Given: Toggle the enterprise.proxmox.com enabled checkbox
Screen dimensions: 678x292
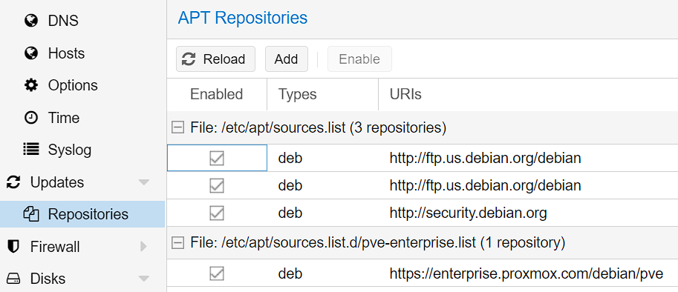Looking at the screenshot, I should 217,273.
